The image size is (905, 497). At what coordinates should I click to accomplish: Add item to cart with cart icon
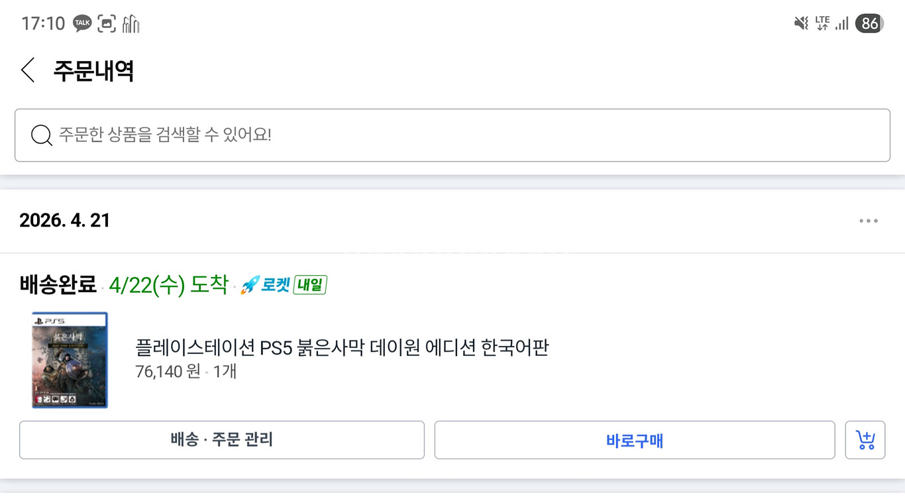(x=865, y=440)
